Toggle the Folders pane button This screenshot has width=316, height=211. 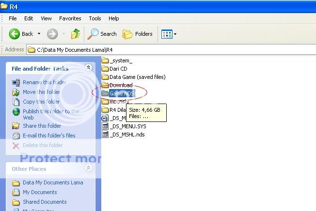(138, 34)
